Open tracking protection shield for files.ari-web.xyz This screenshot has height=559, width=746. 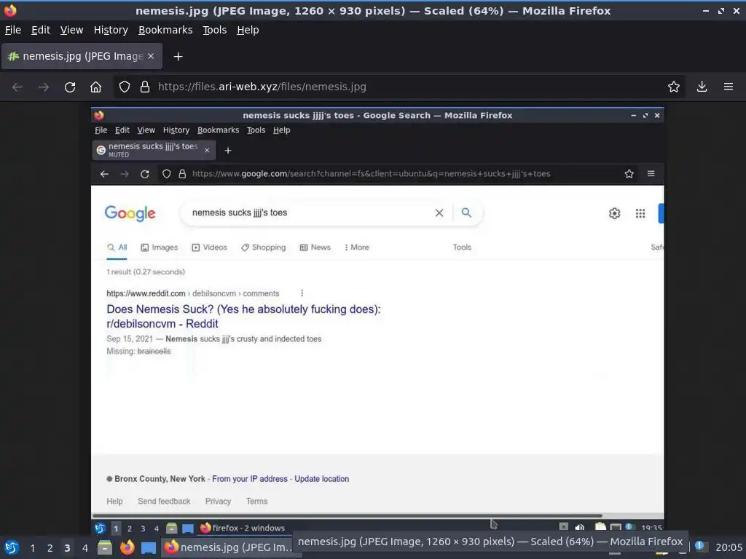coord(124,87)
